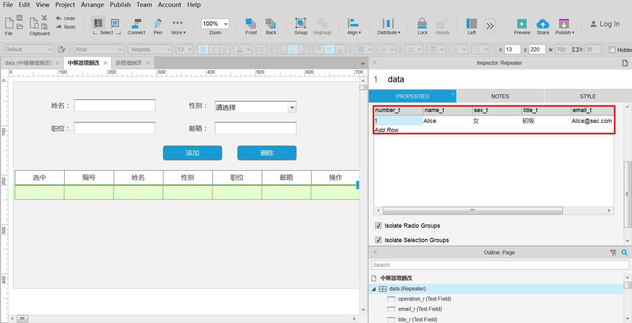Open the NOTES inspector tab
632x323 pixels.
[x=500, y=96]
